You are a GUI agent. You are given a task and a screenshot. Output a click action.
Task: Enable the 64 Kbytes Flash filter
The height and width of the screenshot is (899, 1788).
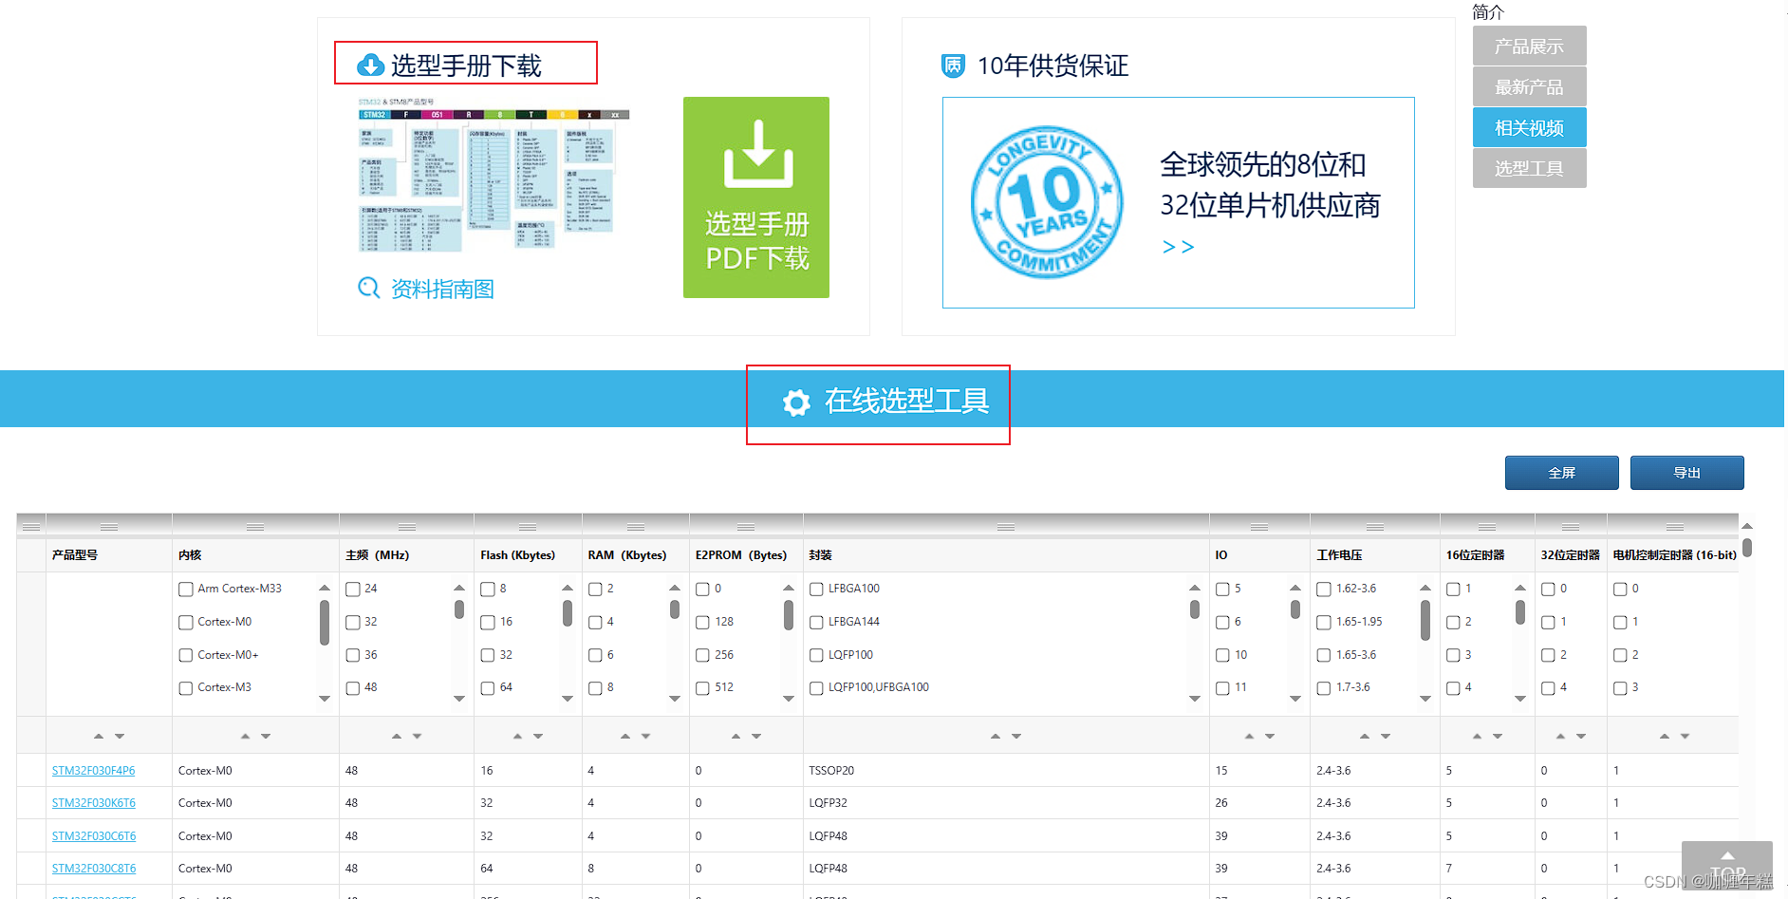[488, 688]
